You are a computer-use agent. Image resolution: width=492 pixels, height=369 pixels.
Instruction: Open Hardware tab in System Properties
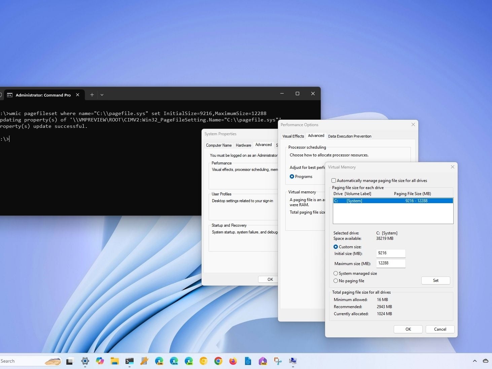click(243, 145)
